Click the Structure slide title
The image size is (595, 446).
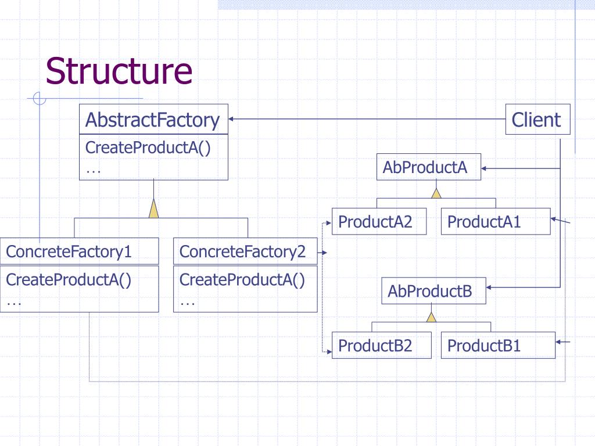[x=119, y=71]
